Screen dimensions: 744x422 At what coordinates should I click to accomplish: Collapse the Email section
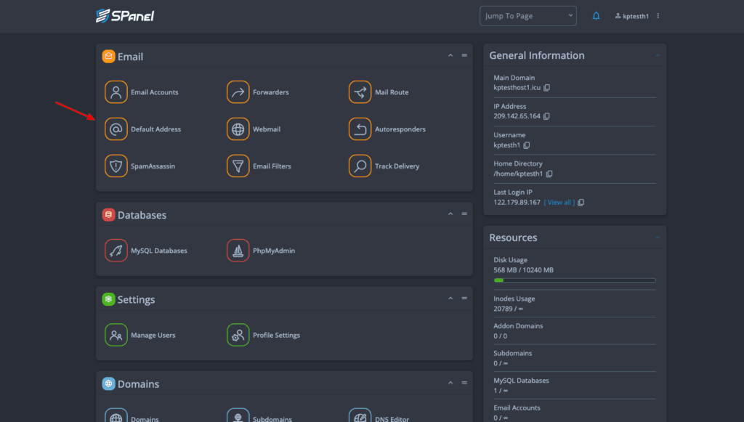click(450, 55)
